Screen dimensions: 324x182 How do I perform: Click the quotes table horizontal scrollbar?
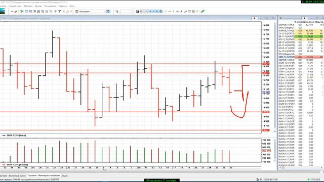coord(301,167)
